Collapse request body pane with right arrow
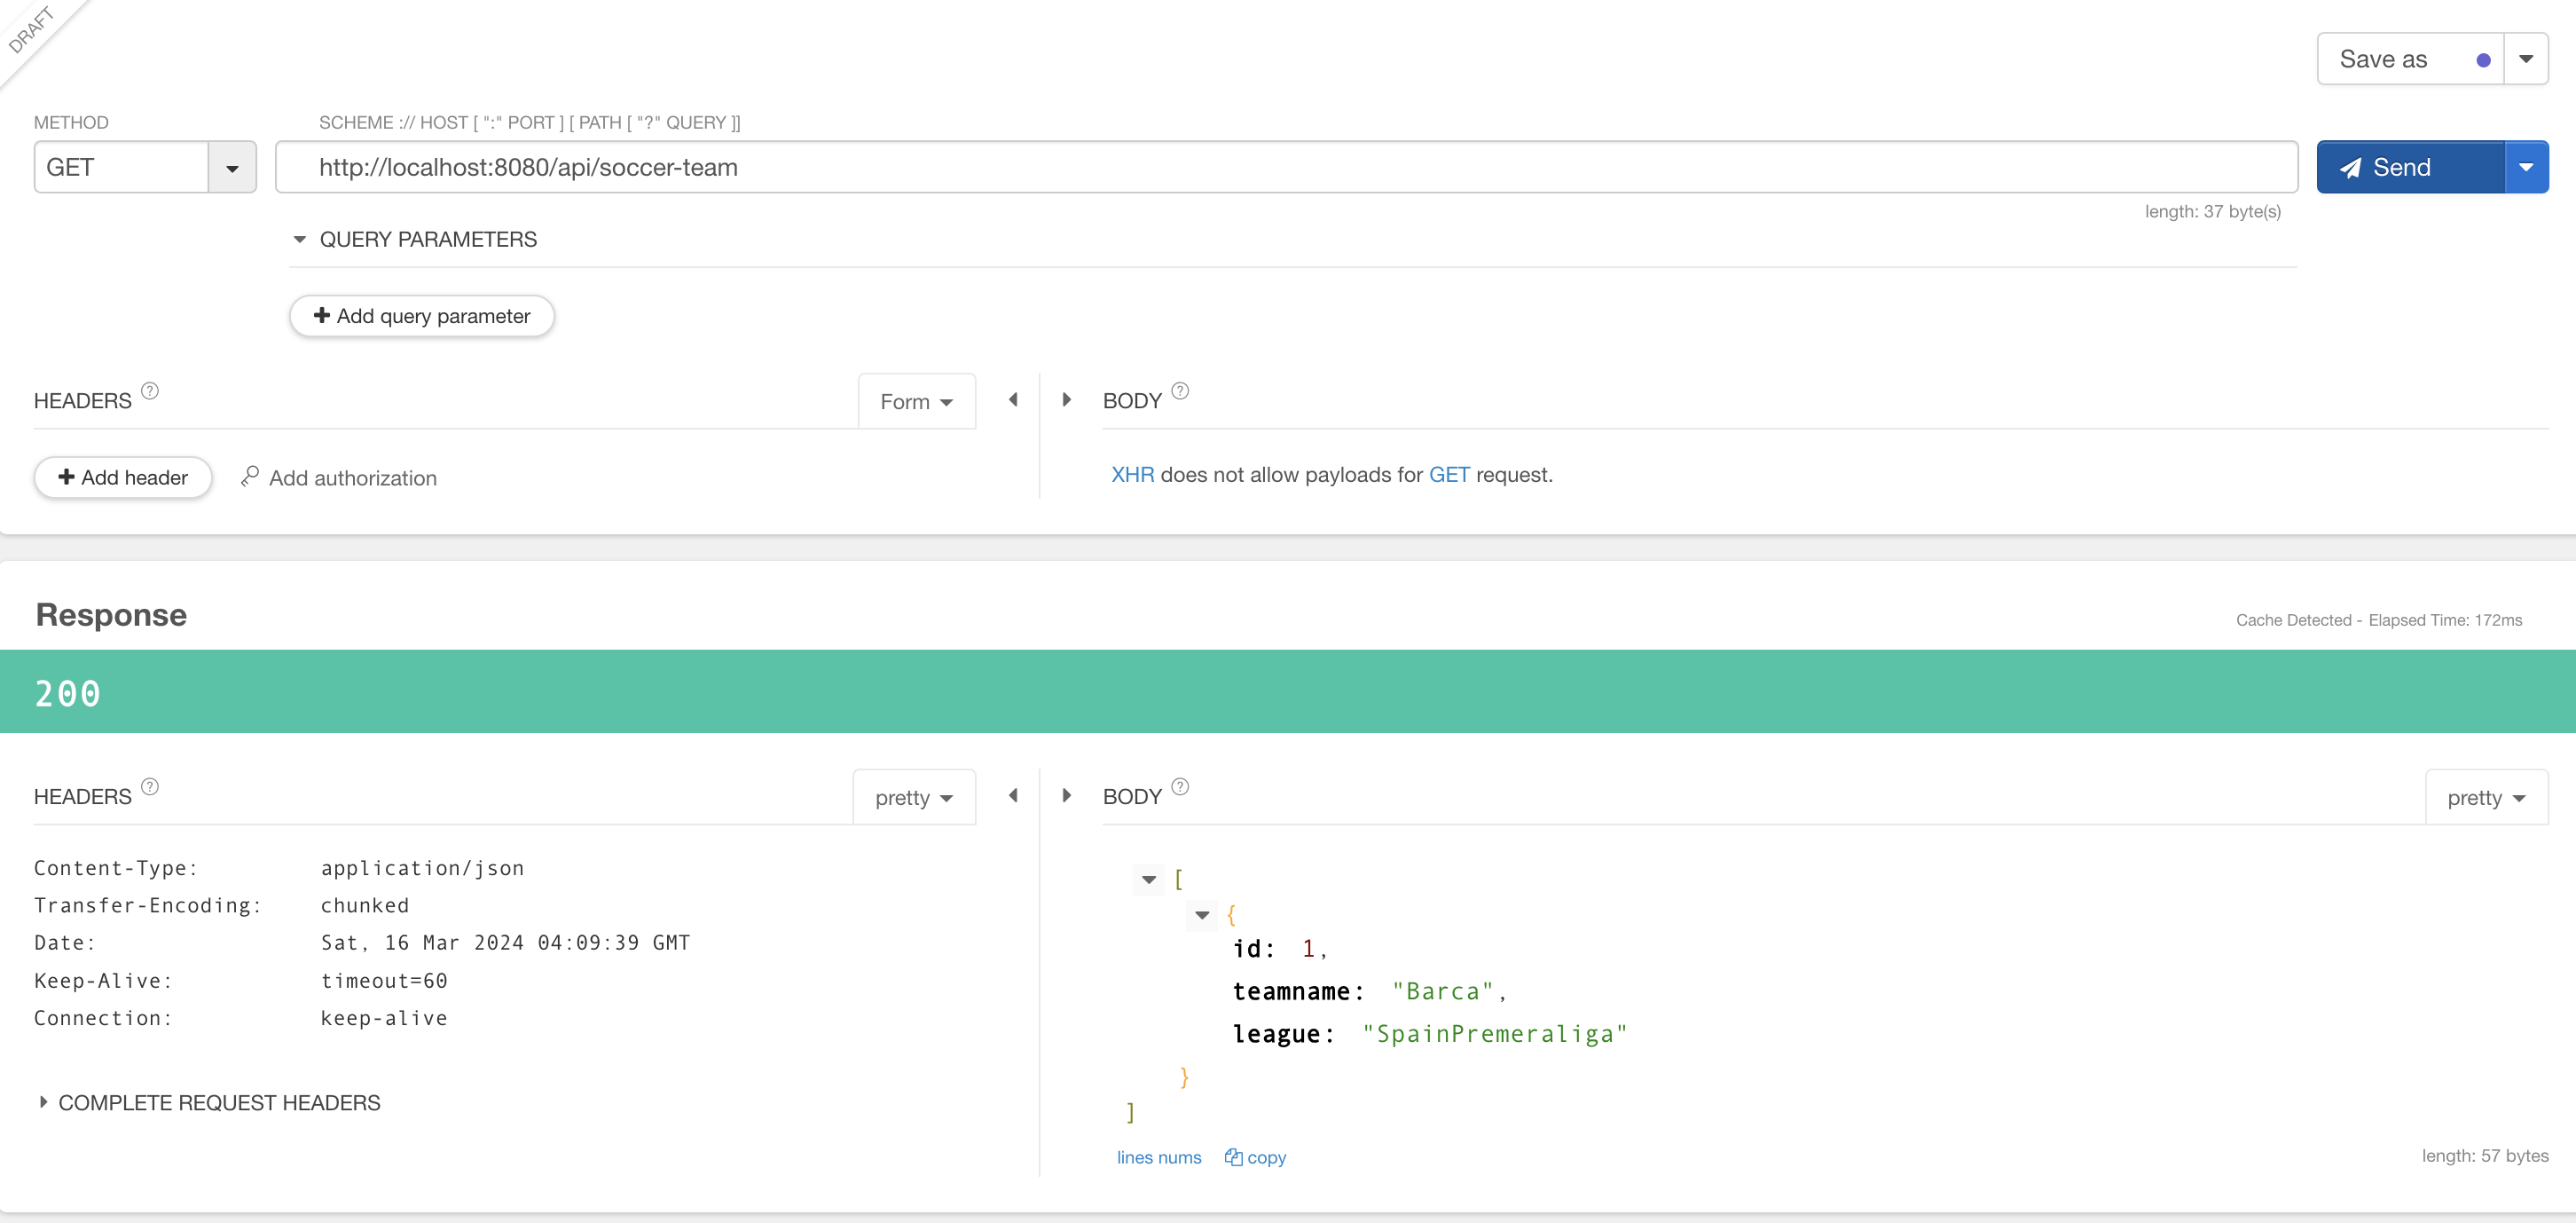The height and width of the screenshot is (1223, 2576). (x=1067, y=399)
